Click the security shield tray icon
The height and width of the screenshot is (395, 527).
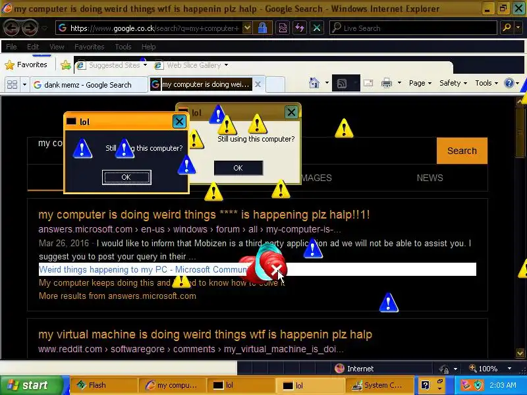click(x=478, y=385)
